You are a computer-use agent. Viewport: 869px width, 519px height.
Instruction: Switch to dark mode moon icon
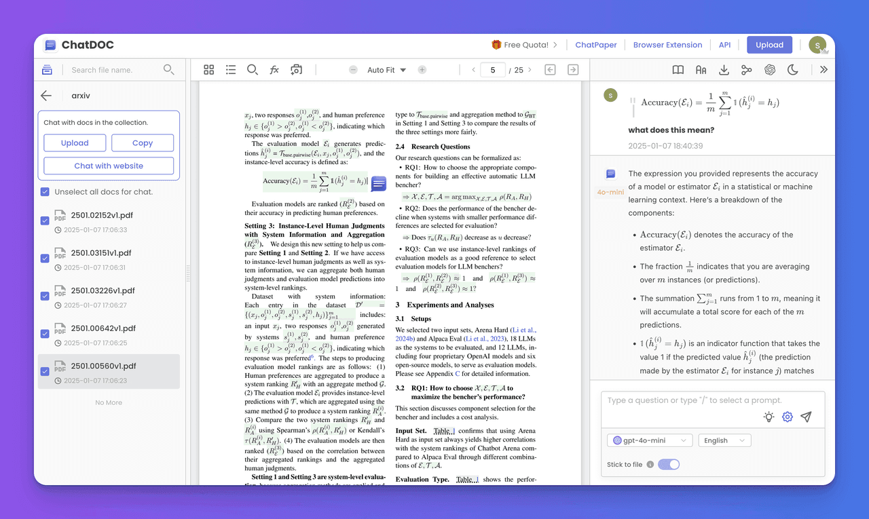[792, 70]
